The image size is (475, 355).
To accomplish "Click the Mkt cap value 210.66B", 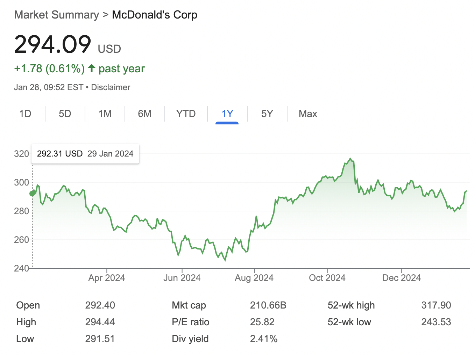I will coord(268,305).
